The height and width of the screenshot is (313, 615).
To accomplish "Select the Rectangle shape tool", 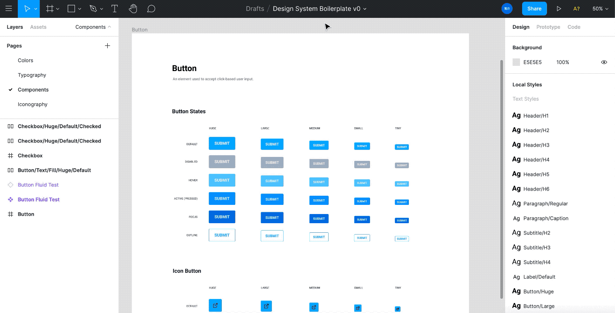I will (x=71, y=8).
